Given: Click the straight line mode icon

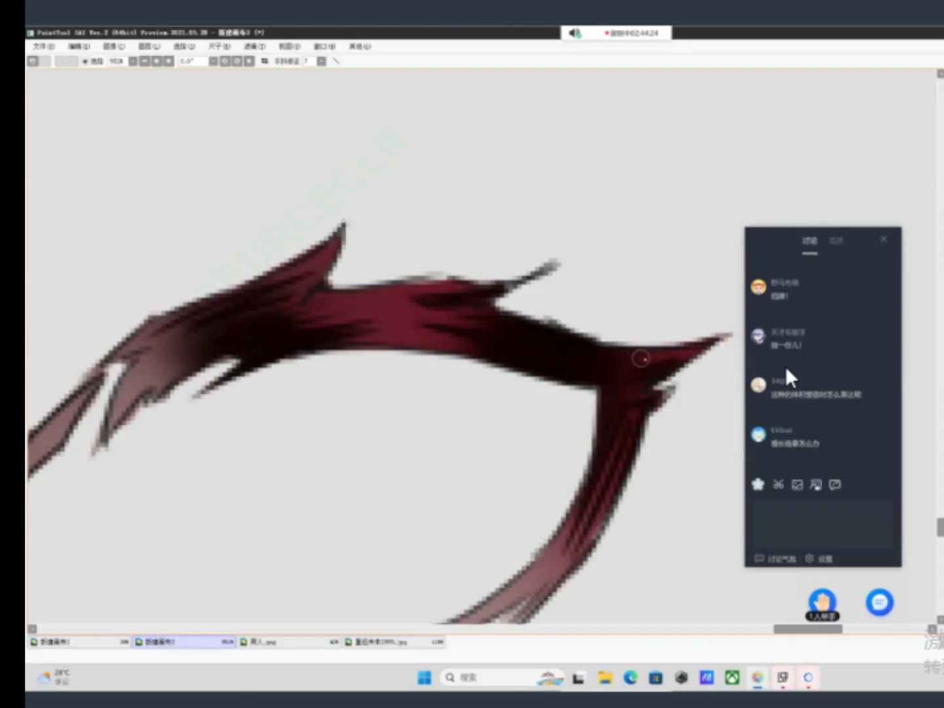Looking at the screenshot, I should pyautogui.click(x=336, y=61).
